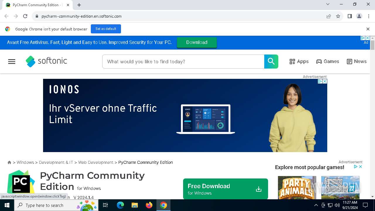The image size is (375, 211).
Task: Toggle Chrome side panel
Action: (350, 16)
